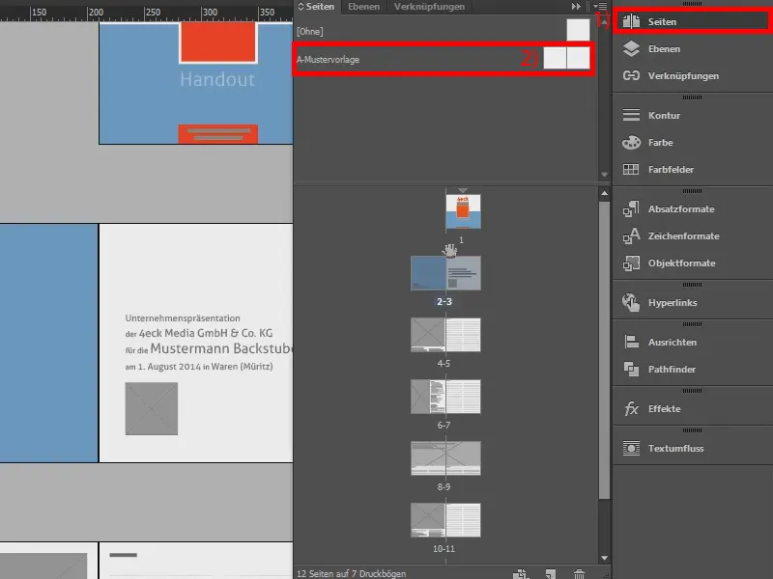Click the 2-3 page number label

[444, 301]
